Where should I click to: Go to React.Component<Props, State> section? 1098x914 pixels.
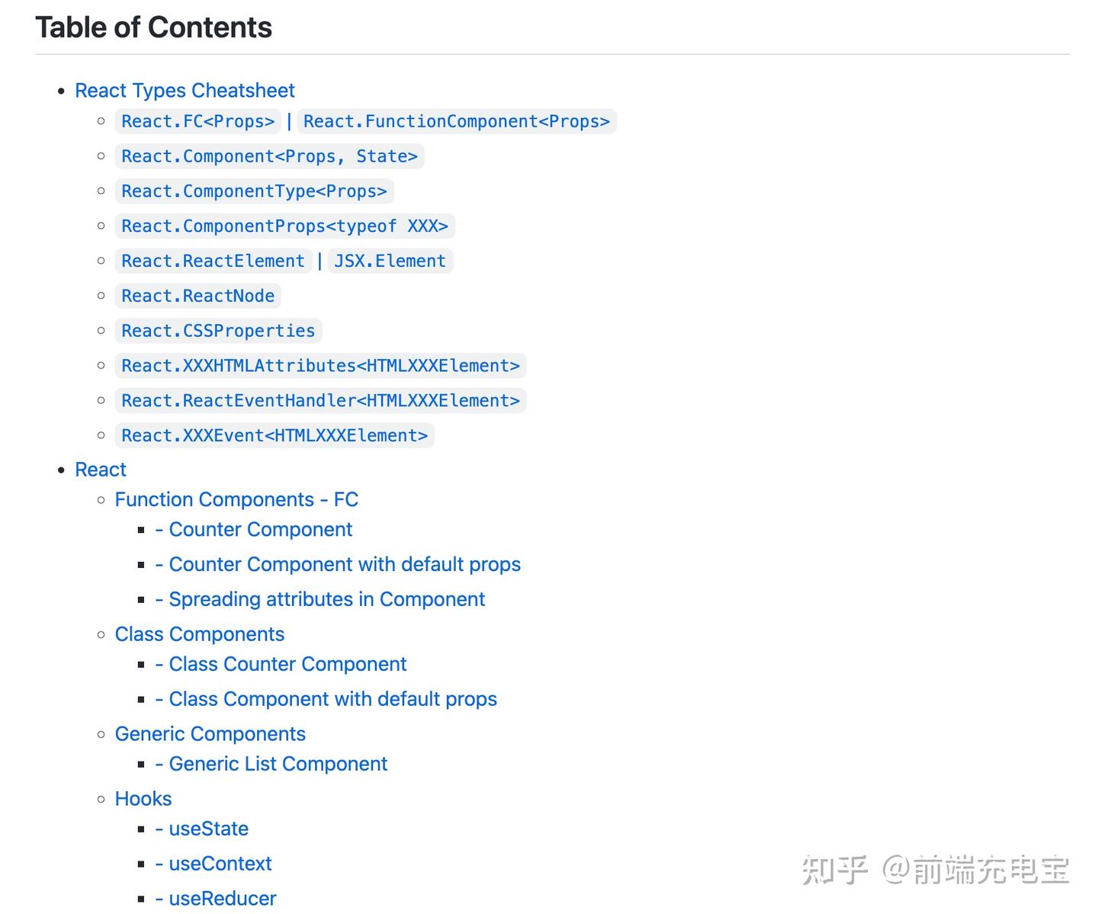coord(269,157)
